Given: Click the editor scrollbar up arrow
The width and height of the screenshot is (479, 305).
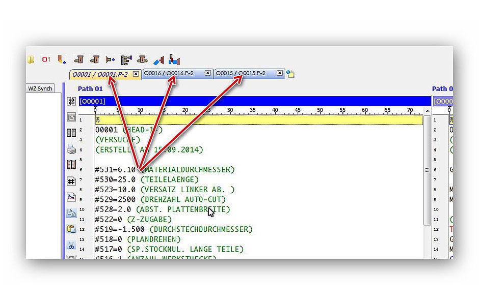Looking at the screenshot, I should [x=428, y=112].
